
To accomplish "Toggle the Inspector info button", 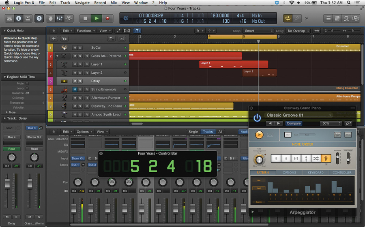I will tap(19, 18).
